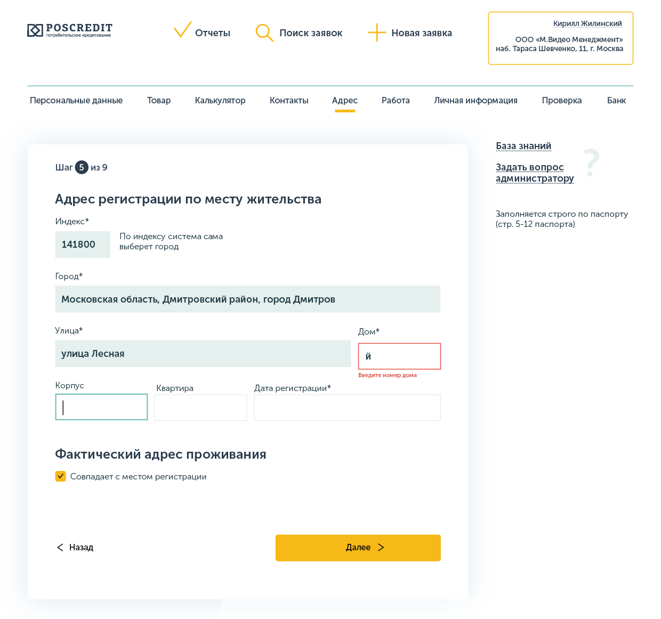
Task: Go to the Работа tab
Action: coord(396,100)
